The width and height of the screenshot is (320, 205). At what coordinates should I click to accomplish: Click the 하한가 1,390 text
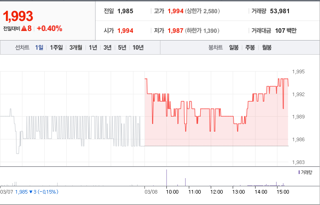click(202, 31)
